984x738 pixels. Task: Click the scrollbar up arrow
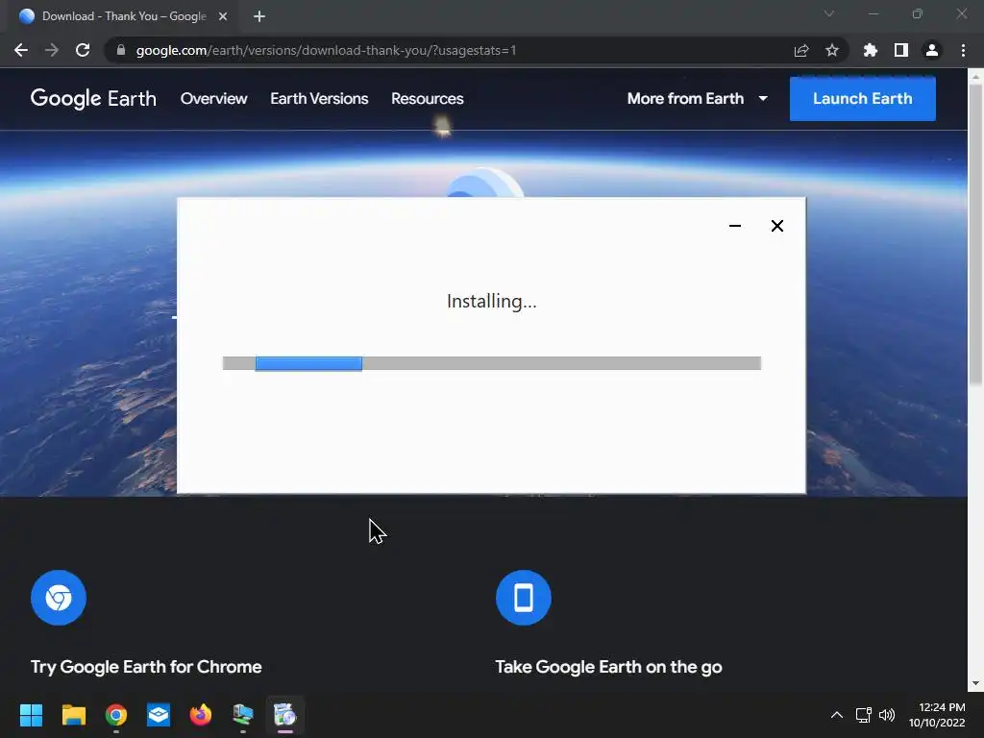click(975, 77)
